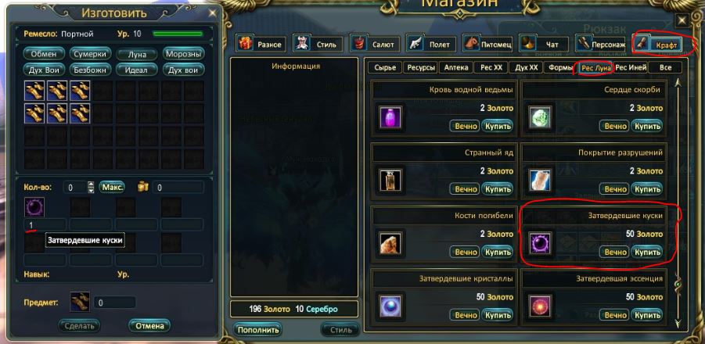Click the purple Кровь водной ведьмы potion icon

coord(390,117)
